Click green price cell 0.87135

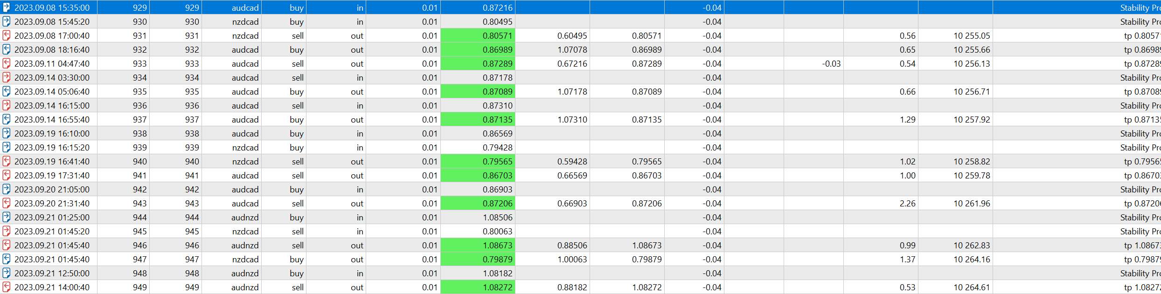[x=478, y=119]
